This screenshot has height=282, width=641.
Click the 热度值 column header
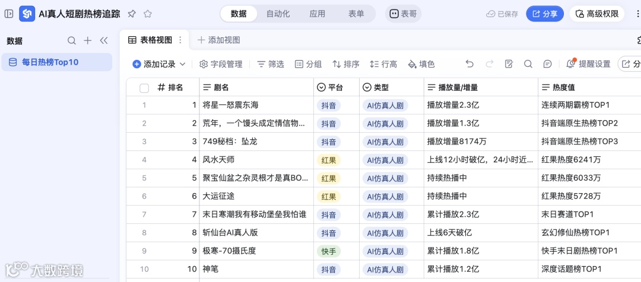tap(589, 87)
